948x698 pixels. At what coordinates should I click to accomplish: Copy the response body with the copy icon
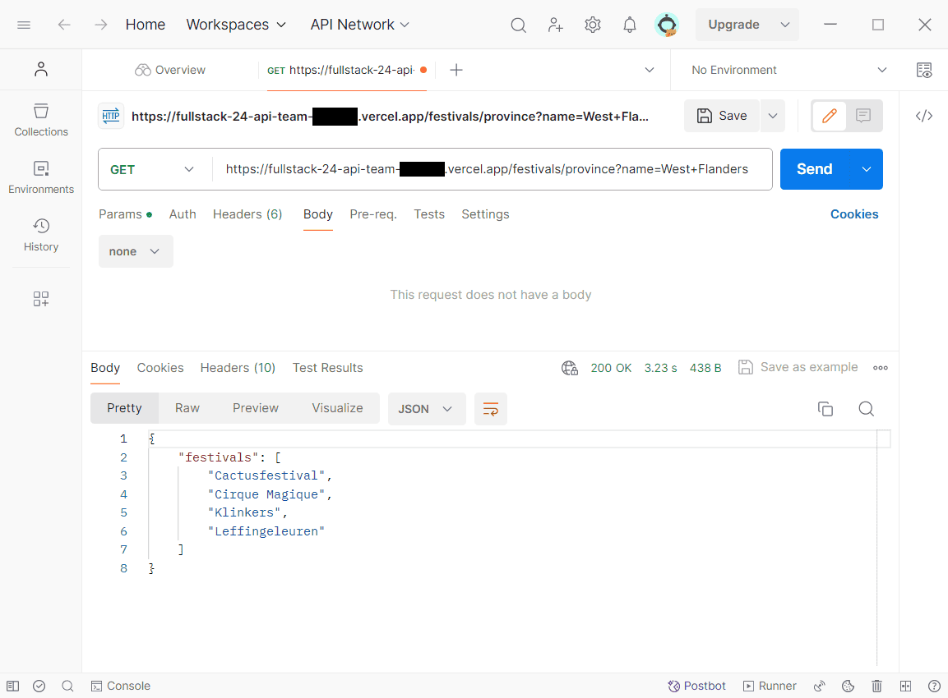[x=825, y=409]
